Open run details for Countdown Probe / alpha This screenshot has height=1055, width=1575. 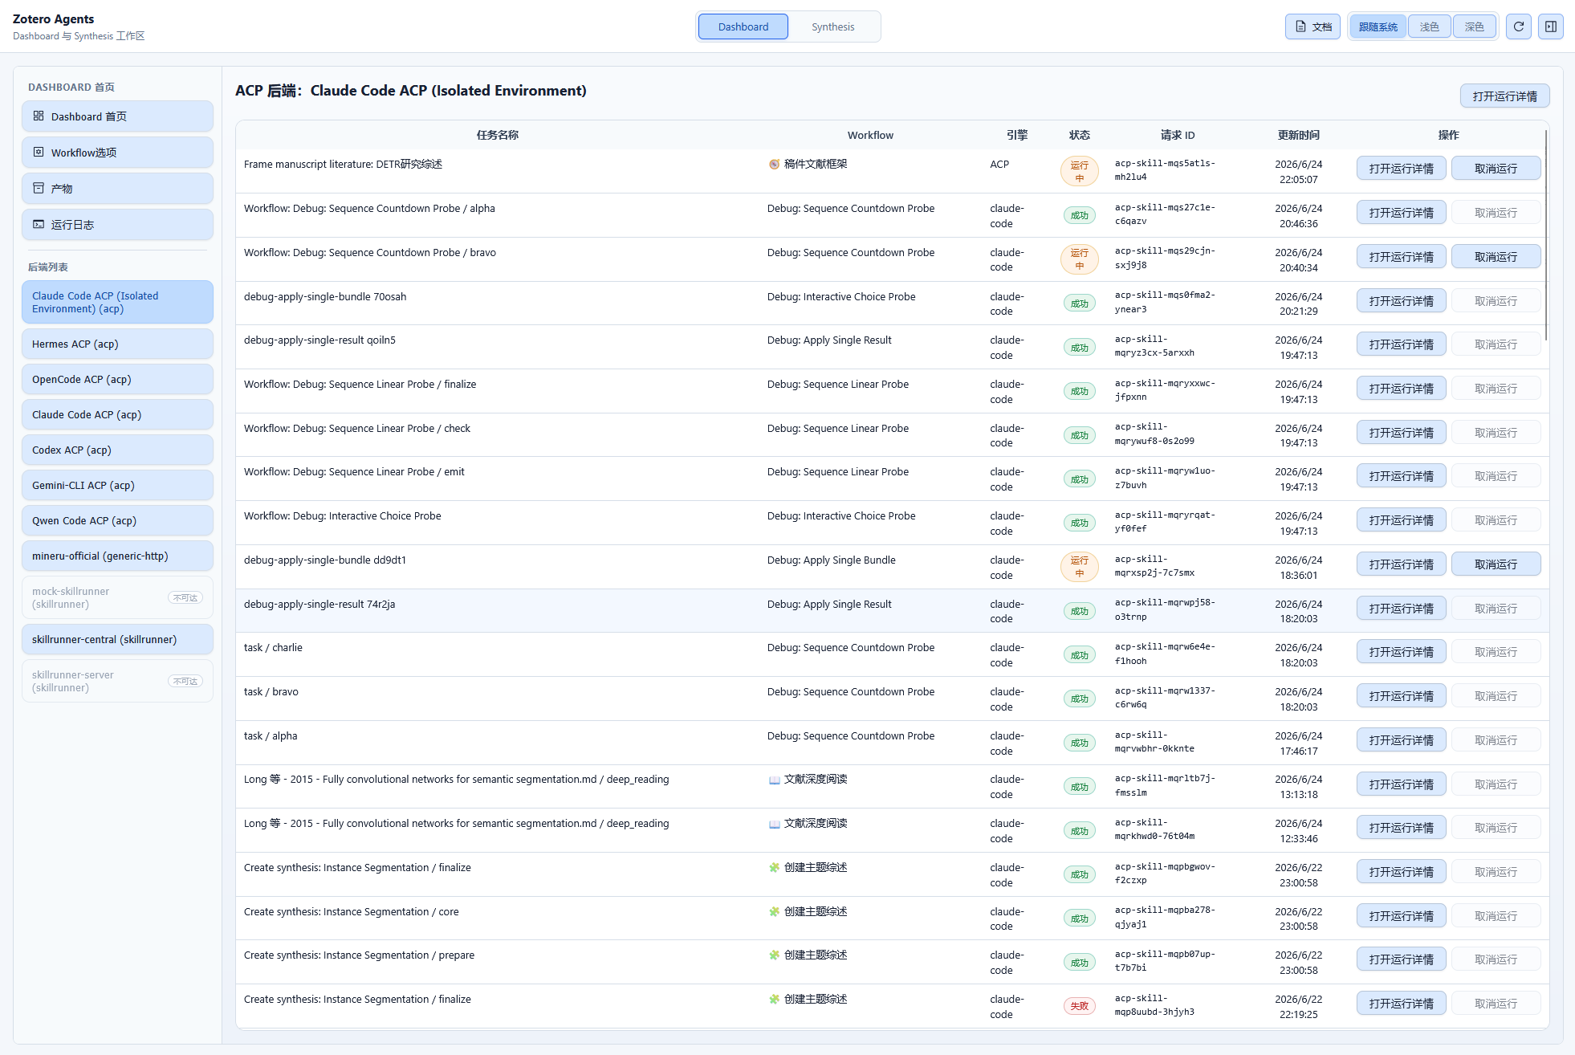click(1401, 213)
